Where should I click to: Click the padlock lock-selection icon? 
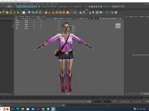37,6
